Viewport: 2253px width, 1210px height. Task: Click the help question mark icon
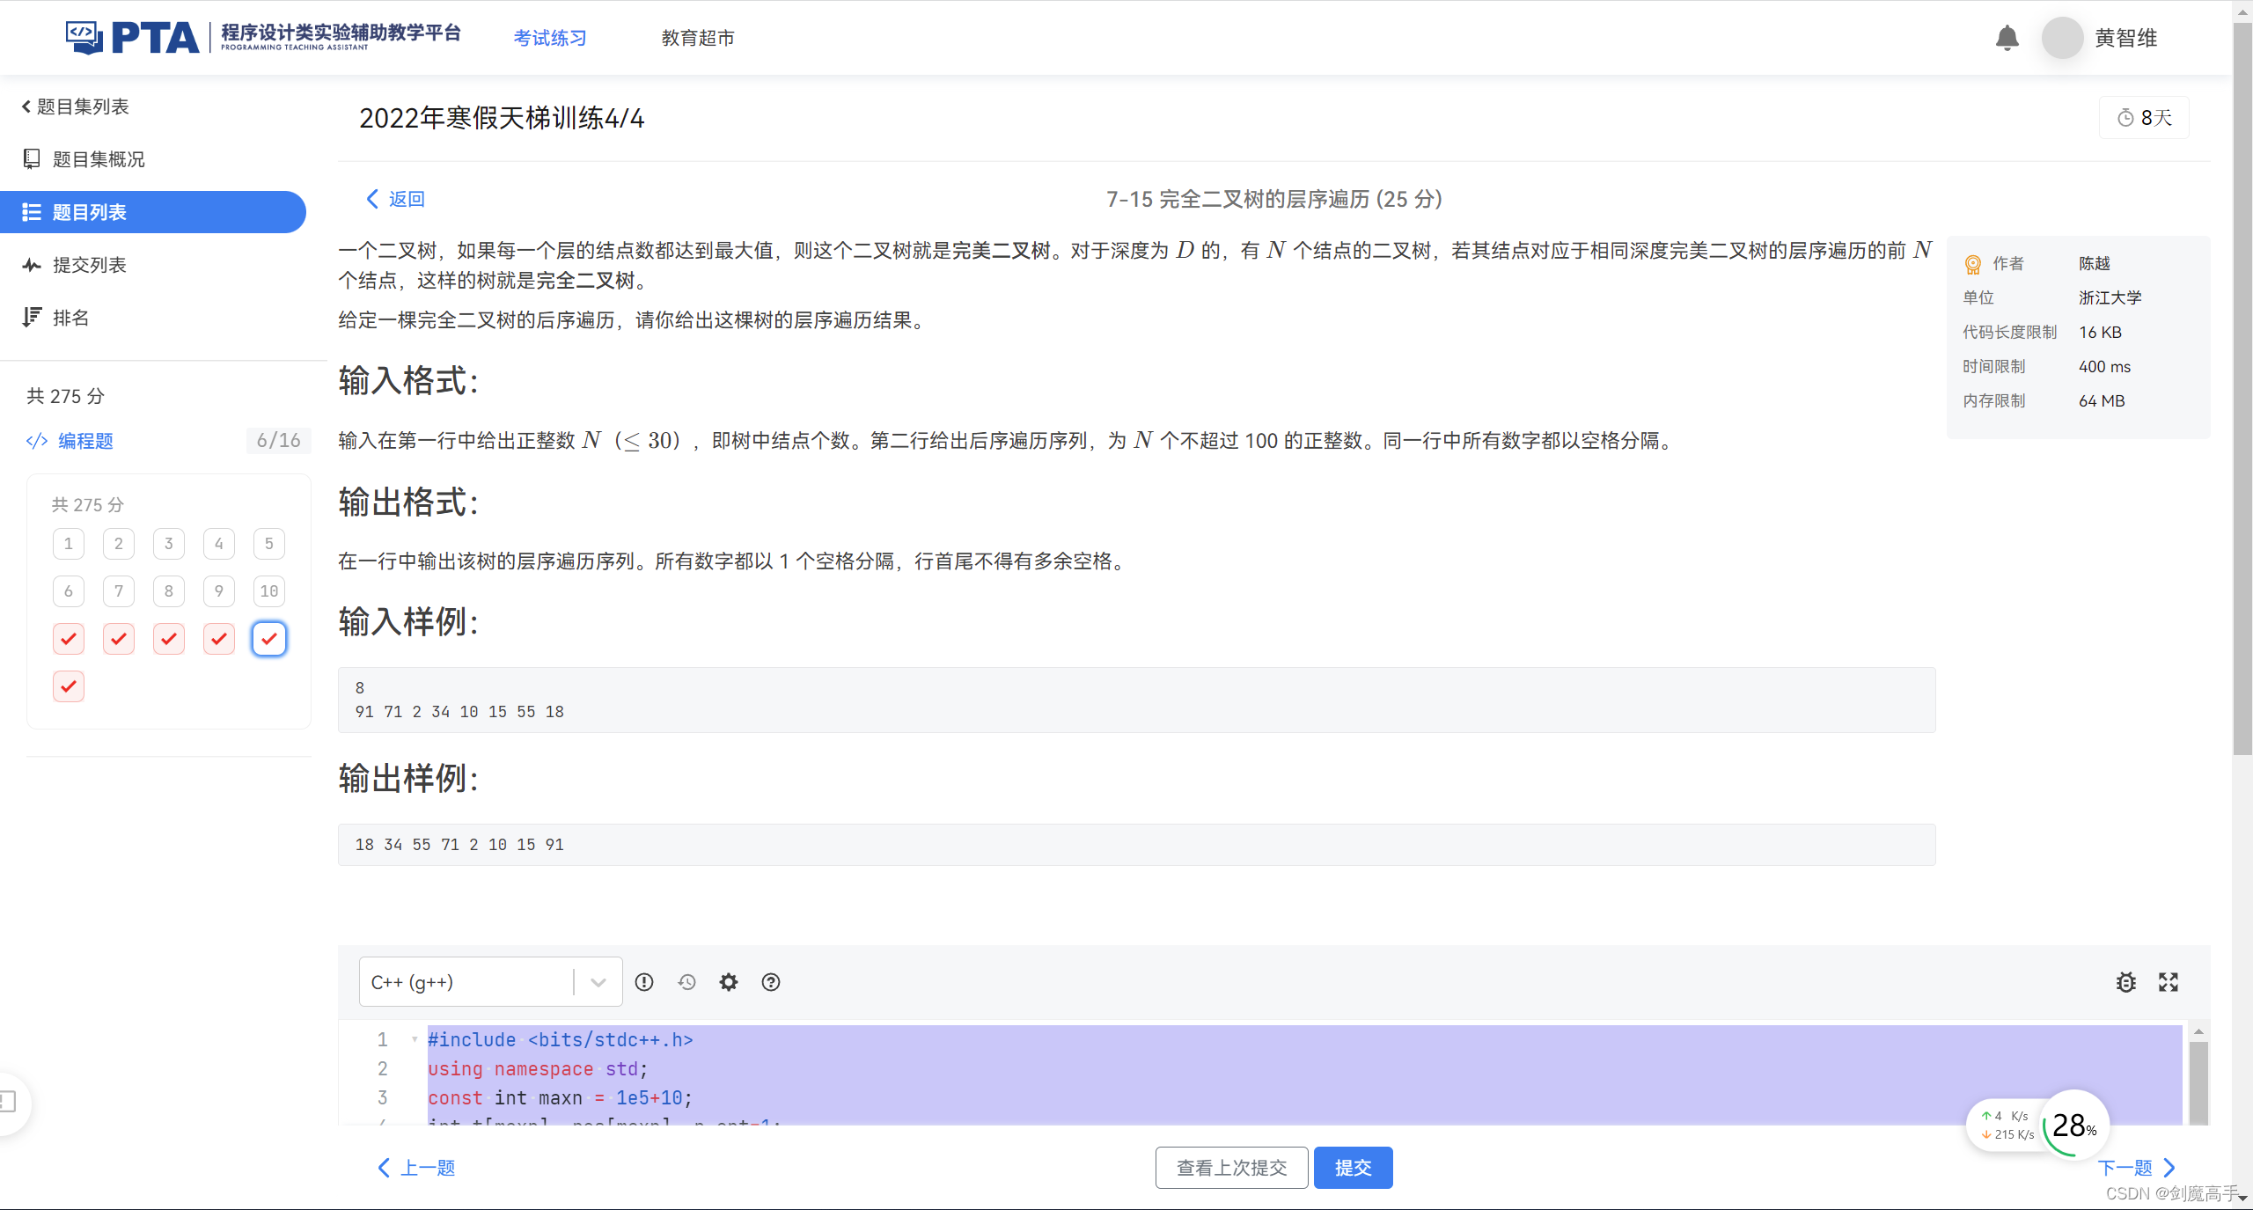[x=771, y=982]
